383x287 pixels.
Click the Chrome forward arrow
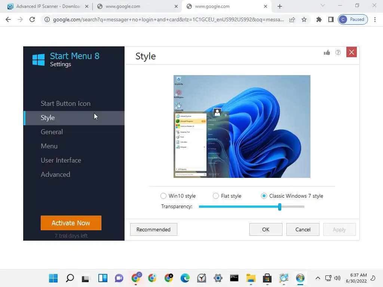tap(20, 19)
